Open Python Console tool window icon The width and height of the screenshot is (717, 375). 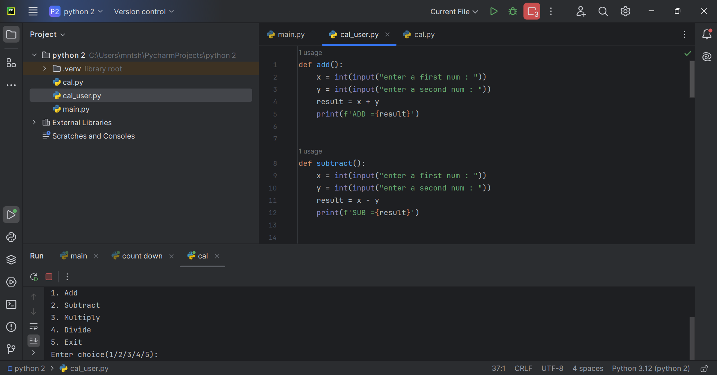click(x=11, y=237)
